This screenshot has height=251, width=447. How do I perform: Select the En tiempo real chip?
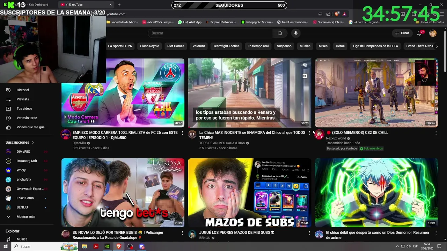tap(258, 46)
